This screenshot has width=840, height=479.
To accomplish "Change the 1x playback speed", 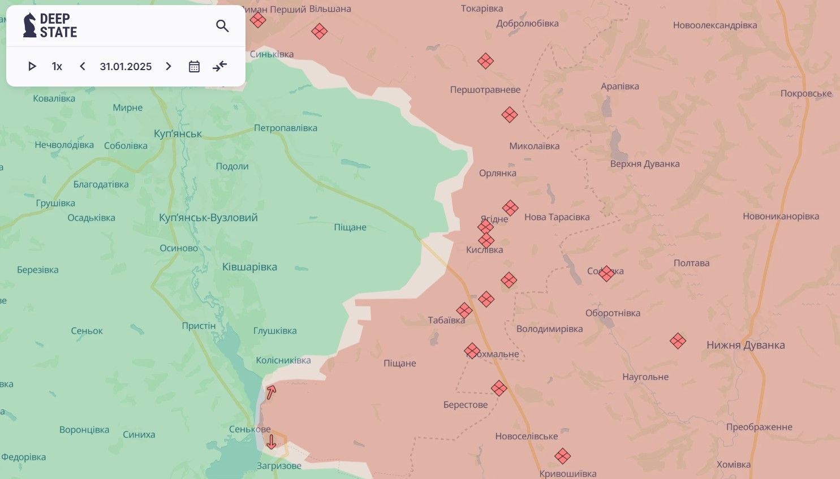I will click(57, 67).
